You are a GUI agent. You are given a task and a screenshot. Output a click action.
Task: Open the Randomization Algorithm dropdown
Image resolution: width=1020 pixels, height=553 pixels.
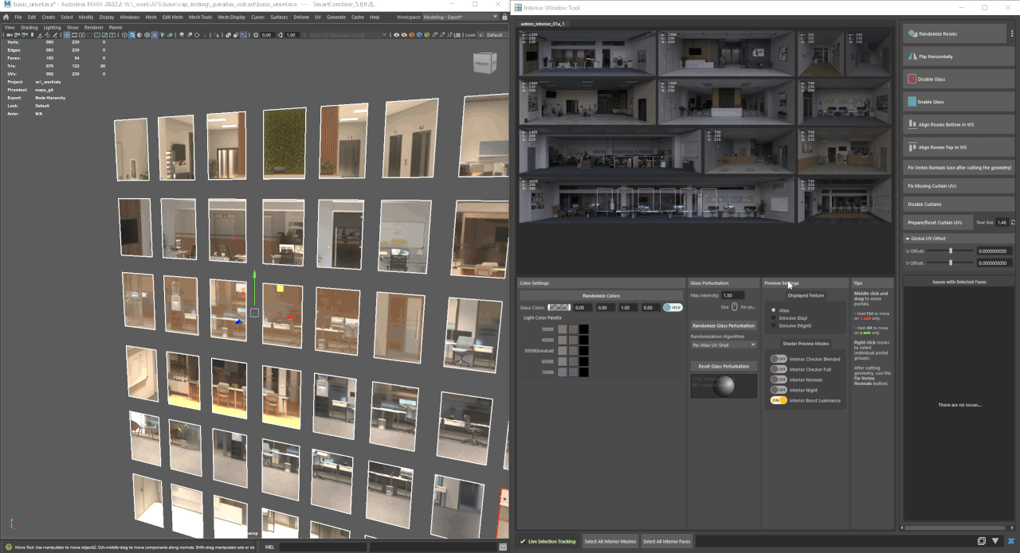[x=724, y=345]
